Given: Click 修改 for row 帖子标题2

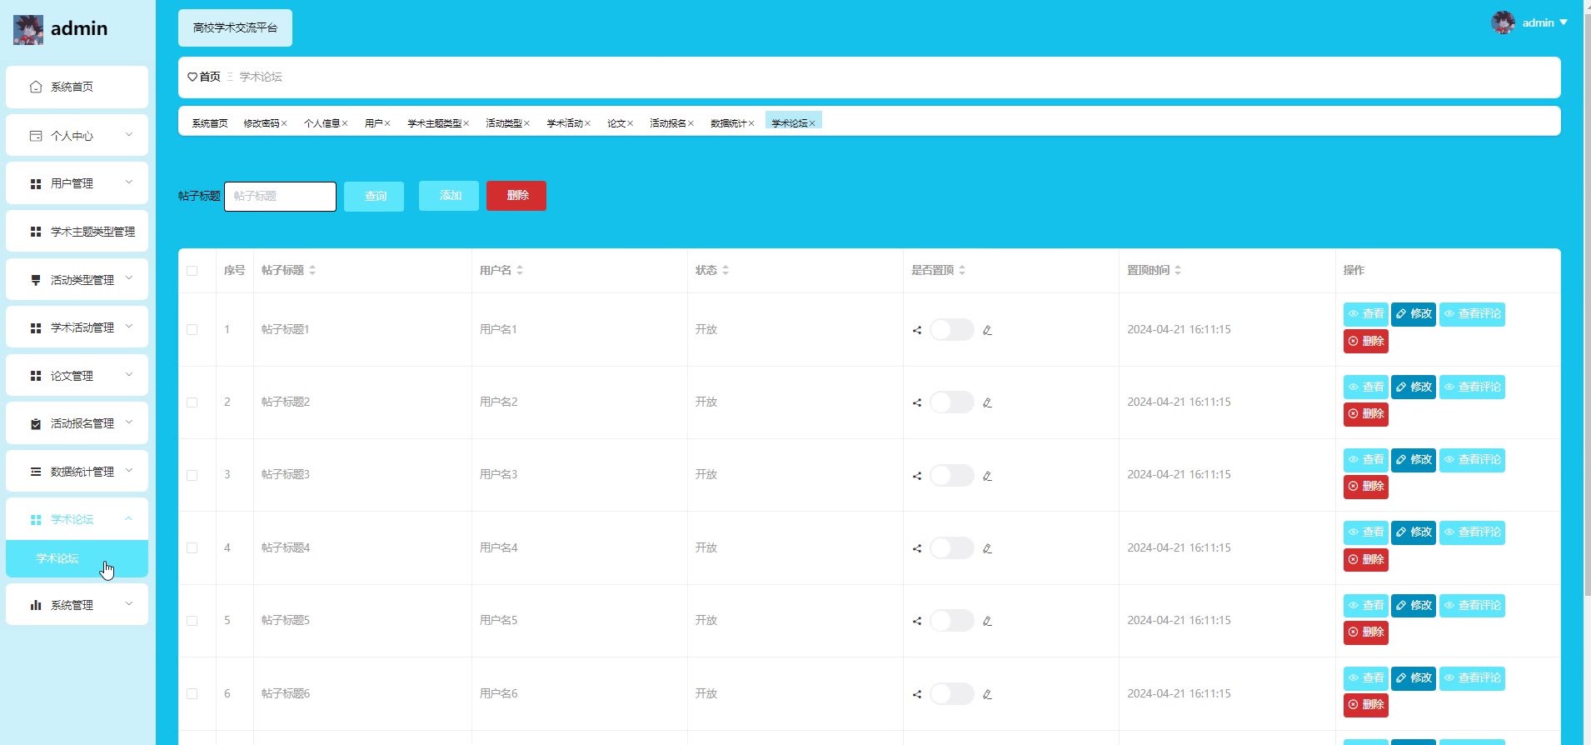Looking at the screenshot, I should [1414, 387].
